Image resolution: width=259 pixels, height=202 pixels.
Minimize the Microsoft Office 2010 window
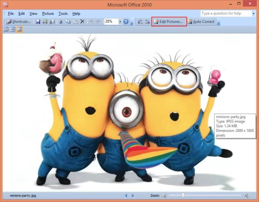coord(231,4)
